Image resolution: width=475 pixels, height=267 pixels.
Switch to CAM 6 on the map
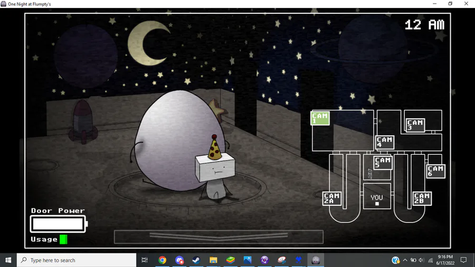click(x=435, y=171)
